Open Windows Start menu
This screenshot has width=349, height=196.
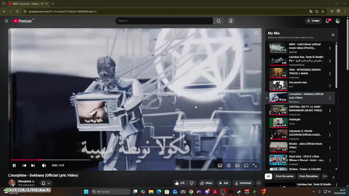point(86,192)
